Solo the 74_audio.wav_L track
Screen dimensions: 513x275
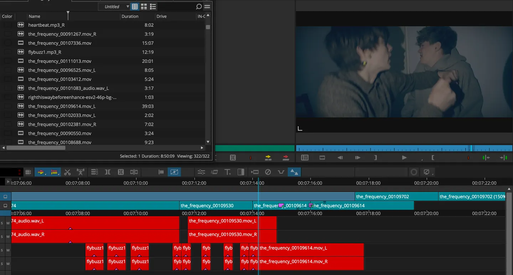click(2, 223)
